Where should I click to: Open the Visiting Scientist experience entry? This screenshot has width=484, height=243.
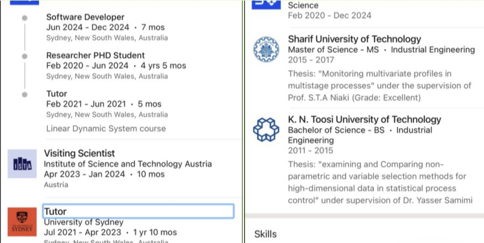(79, 154)
